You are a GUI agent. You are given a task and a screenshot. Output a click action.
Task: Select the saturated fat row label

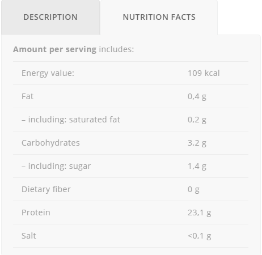point(71,120)
